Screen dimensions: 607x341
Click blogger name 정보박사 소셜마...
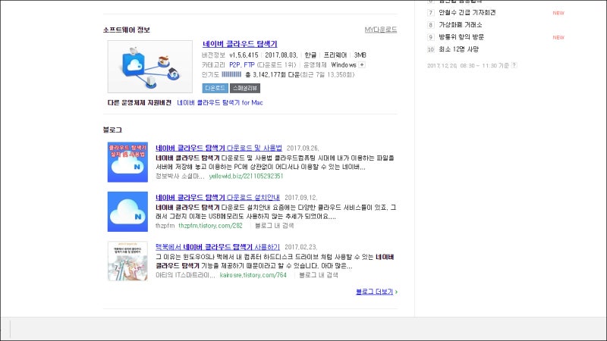180,177
